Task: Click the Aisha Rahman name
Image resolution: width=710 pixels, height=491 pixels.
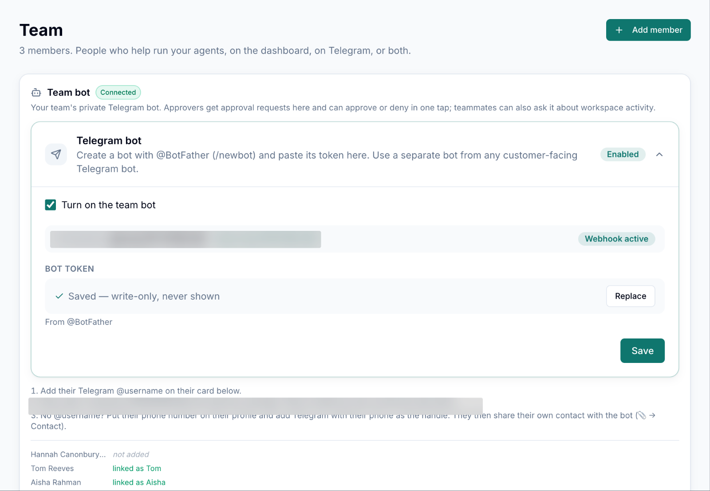Action: pyautogui.click(x=56, y=483)
